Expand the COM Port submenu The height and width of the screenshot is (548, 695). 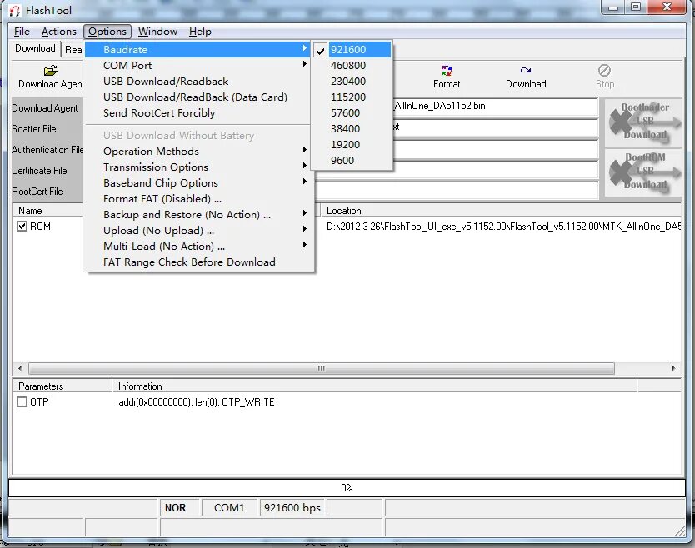coord(197,66)
